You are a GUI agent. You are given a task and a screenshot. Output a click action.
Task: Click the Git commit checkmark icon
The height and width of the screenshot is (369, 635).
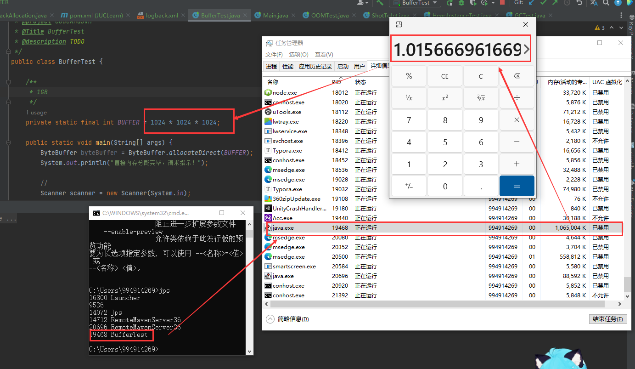click(544, 3)
